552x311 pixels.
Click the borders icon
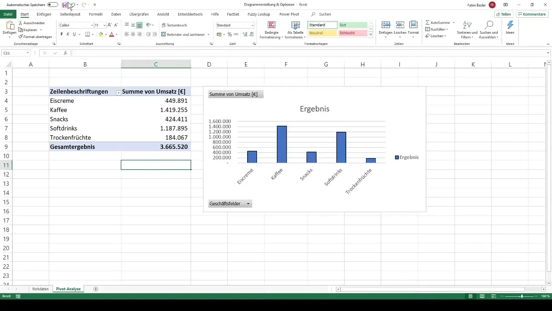coord(88,34)
